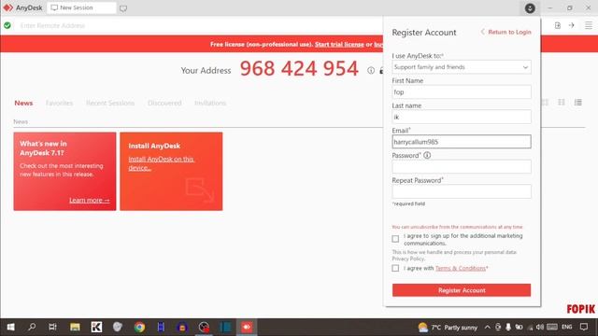Click Install AnyDesk on this device link
Image resolution: width=598 pixels, height=336 pixels.
(161, 163)
